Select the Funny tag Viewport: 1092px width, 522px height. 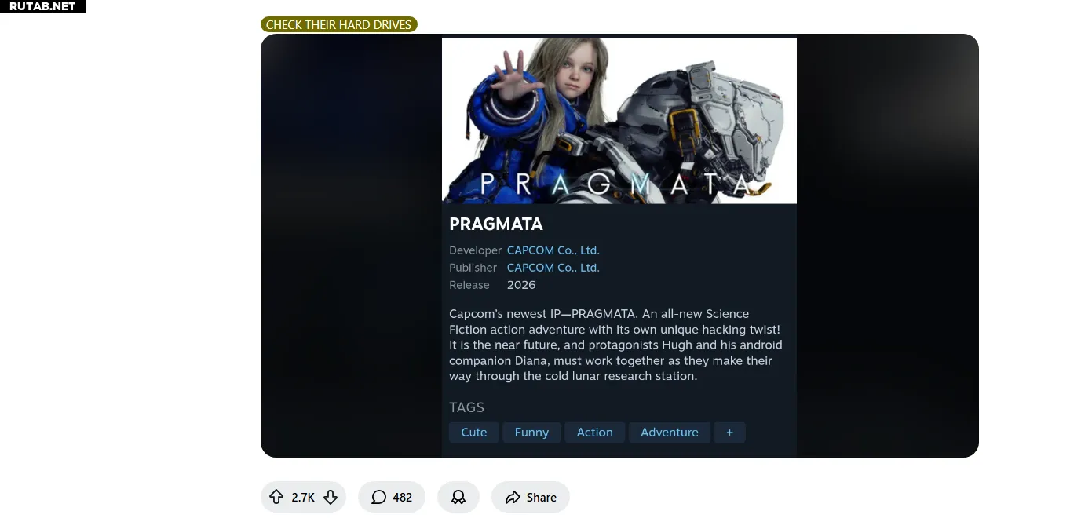[531, 432]
